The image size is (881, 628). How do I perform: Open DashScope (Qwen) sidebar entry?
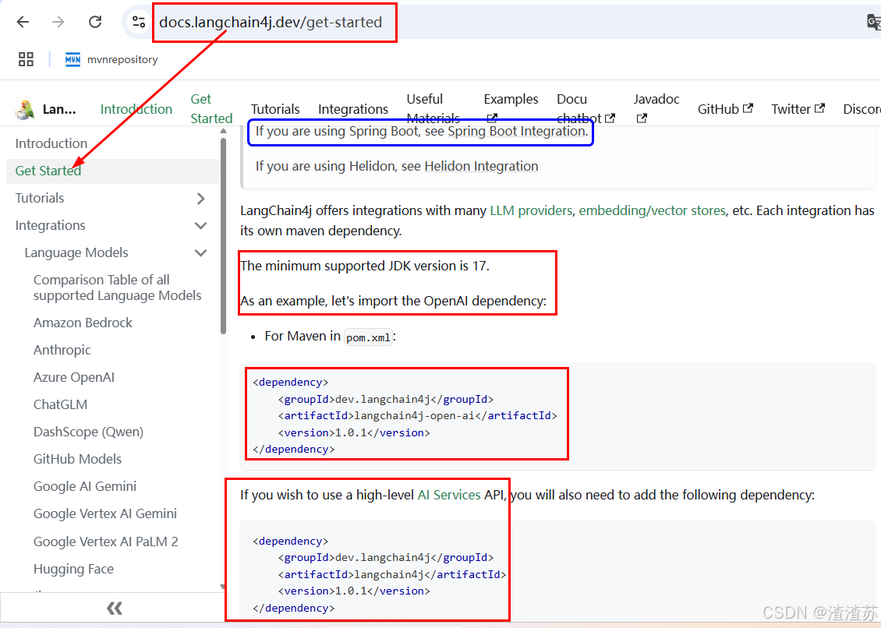(88, 432)
